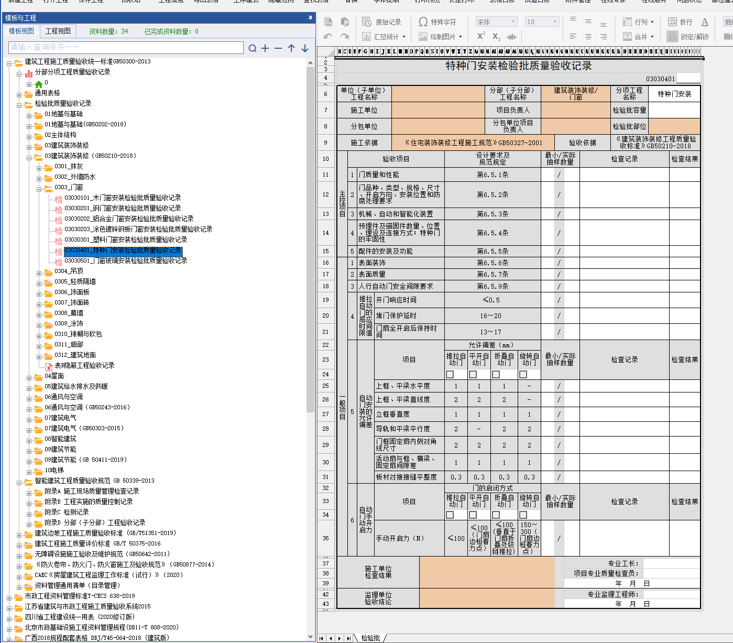Click the underlined A font style icon
The image size is (733, 643).
coord(705,22)
